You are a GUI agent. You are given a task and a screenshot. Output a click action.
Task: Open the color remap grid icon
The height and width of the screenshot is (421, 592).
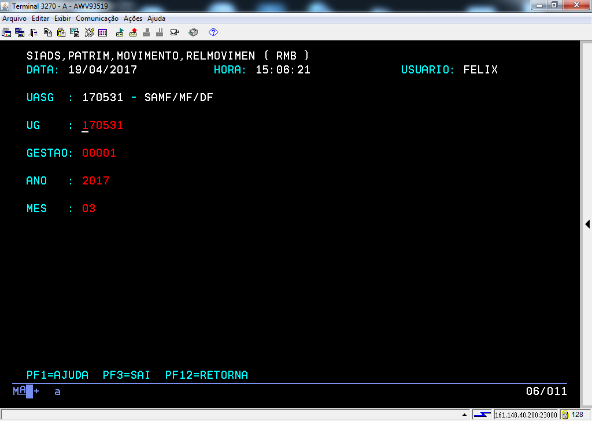click(103, 32)
